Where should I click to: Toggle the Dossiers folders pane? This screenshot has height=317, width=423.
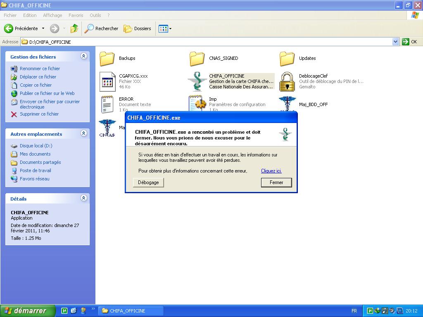[x=137, y=28]
